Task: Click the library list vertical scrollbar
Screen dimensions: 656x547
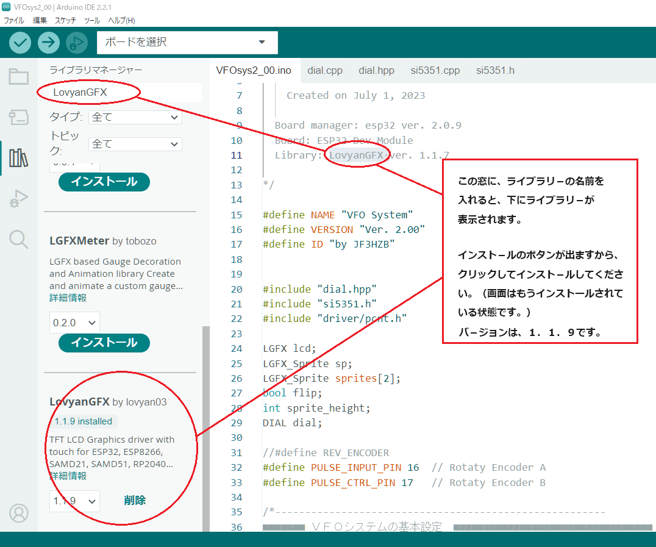Action: pyautogui.click(x=206, y=429)
